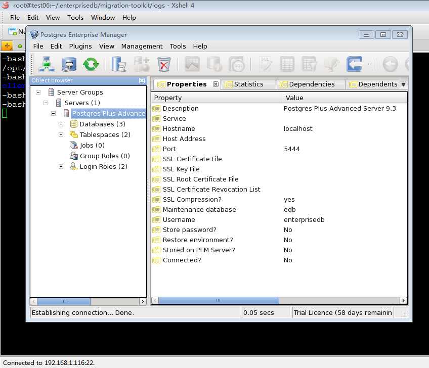Expand the Tablespaces (2) node

(61, 134)
